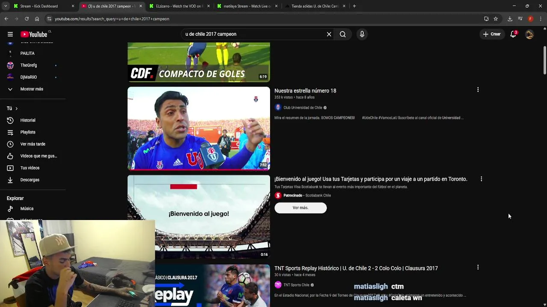Go back in browser history
547x307 pixels.
(x=6, y=19)
